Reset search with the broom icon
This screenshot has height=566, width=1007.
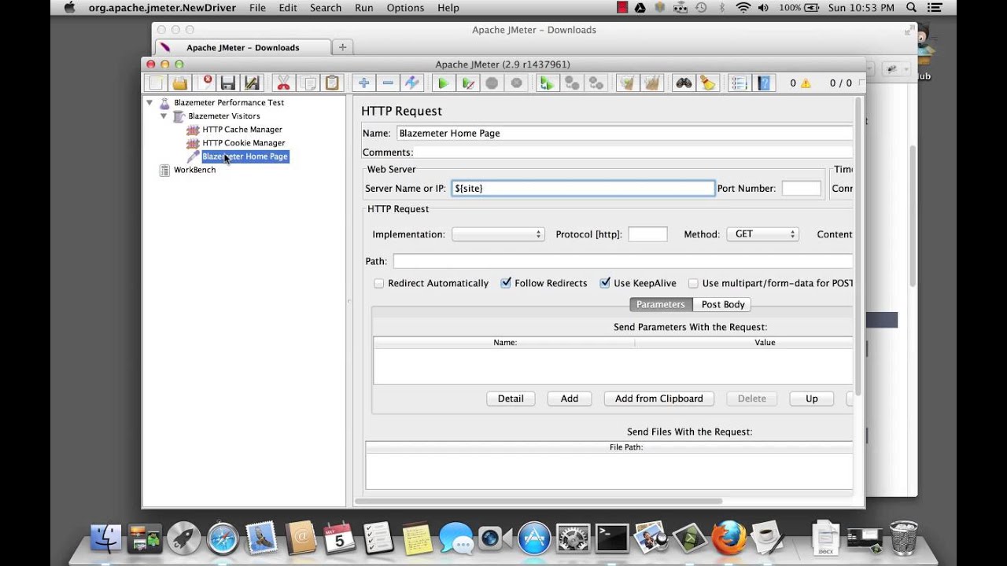707,83
